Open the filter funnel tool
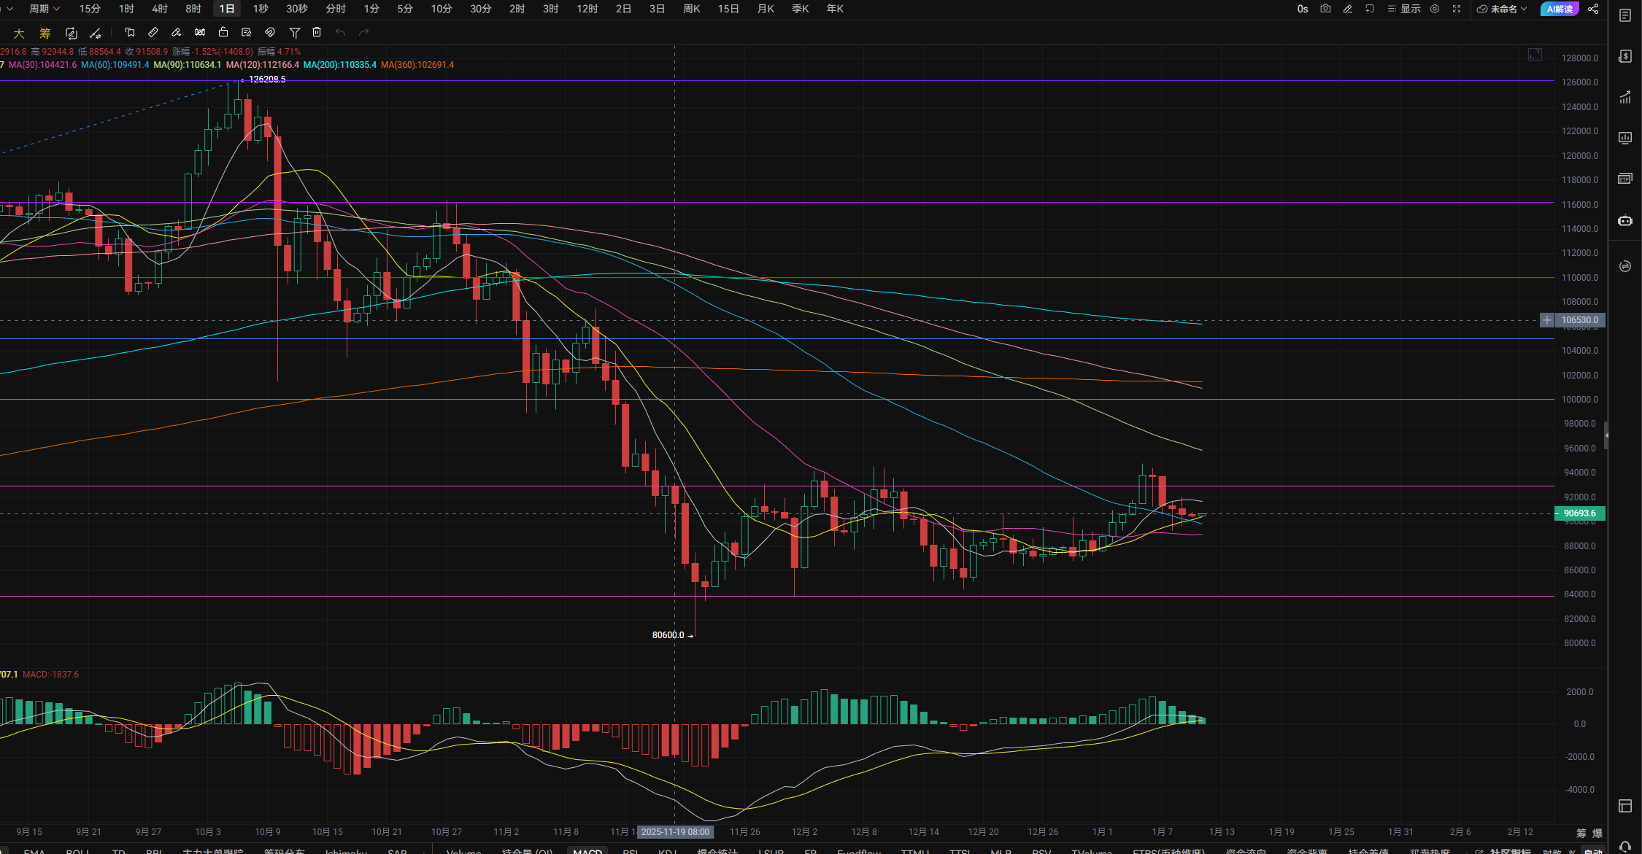This screenshot has width=1642, height=854. click(x=295, y=32)
